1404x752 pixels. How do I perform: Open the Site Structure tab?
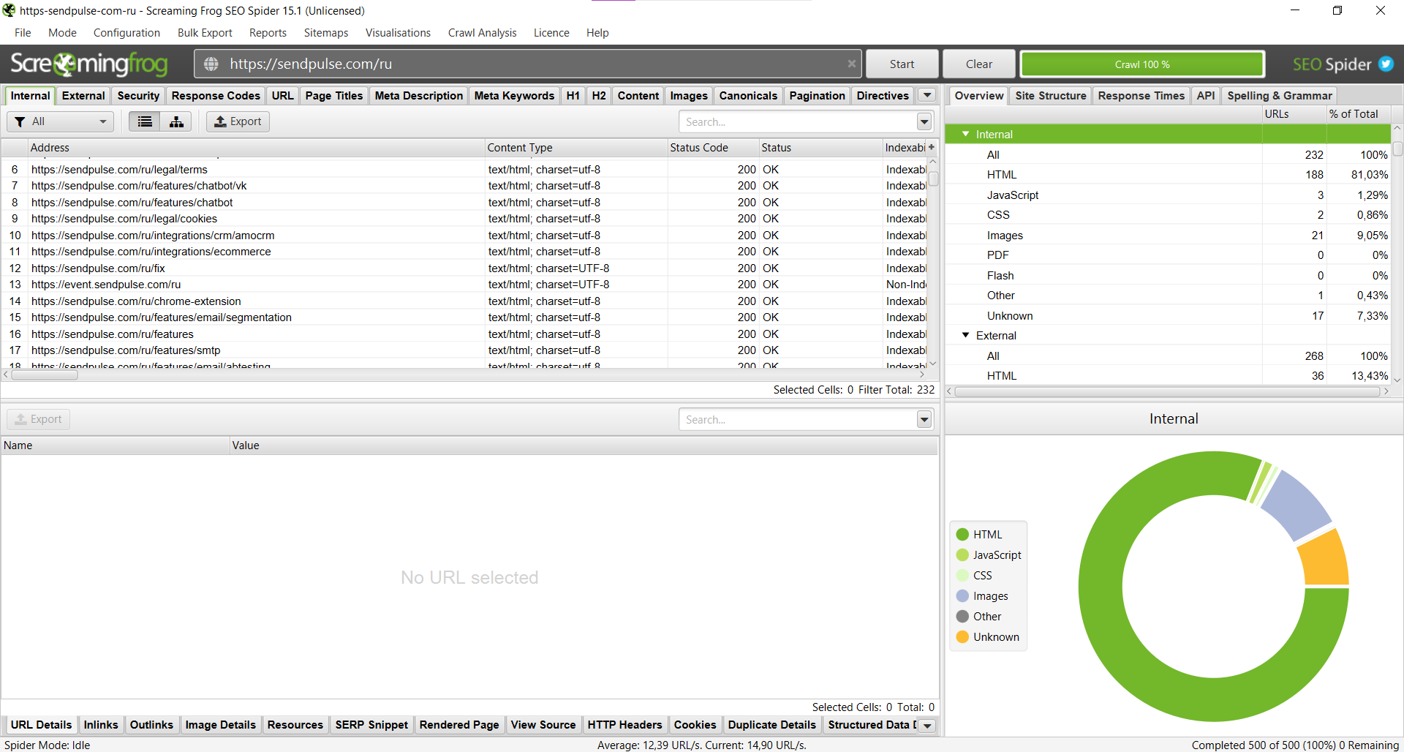(x=1051, y=96)
